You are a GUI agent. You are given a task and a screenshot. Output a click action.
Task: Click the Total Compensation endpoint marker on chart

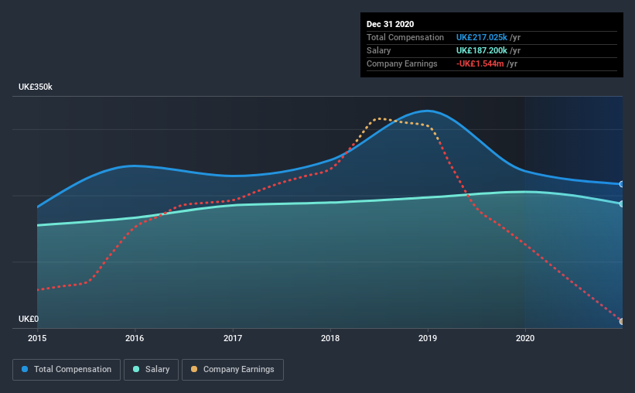pyautogui.click(x=622, y=184)
